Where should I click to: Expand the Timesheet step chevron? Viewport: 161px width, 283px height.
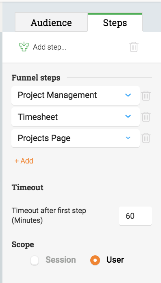click(x=128, y=116)
